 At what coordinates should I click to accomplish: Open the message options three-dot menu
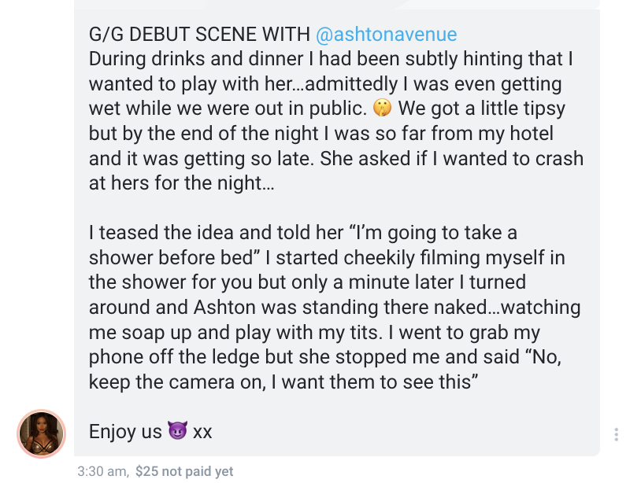click(616, 434)
